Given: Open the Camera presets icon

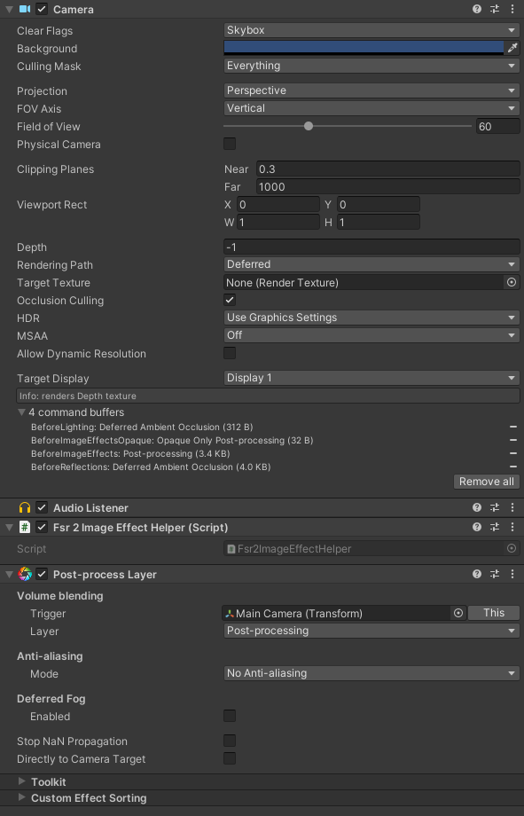Looking at the screenshot, I should [x=494, y=9].
